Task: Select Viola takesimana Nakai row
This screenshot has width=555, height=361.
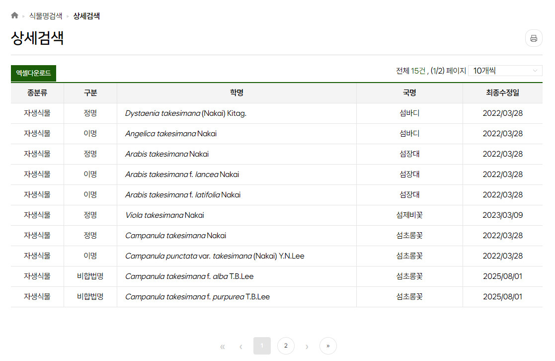Action: point(164,215)
